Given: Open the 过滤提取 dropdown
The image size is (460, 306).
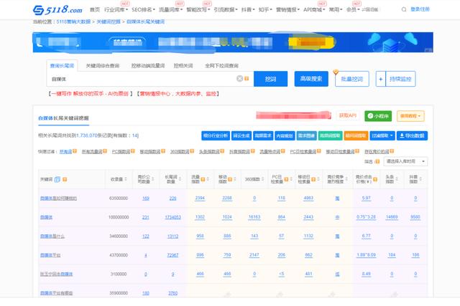Looking at the screenshot, I should tap(381, 135).
